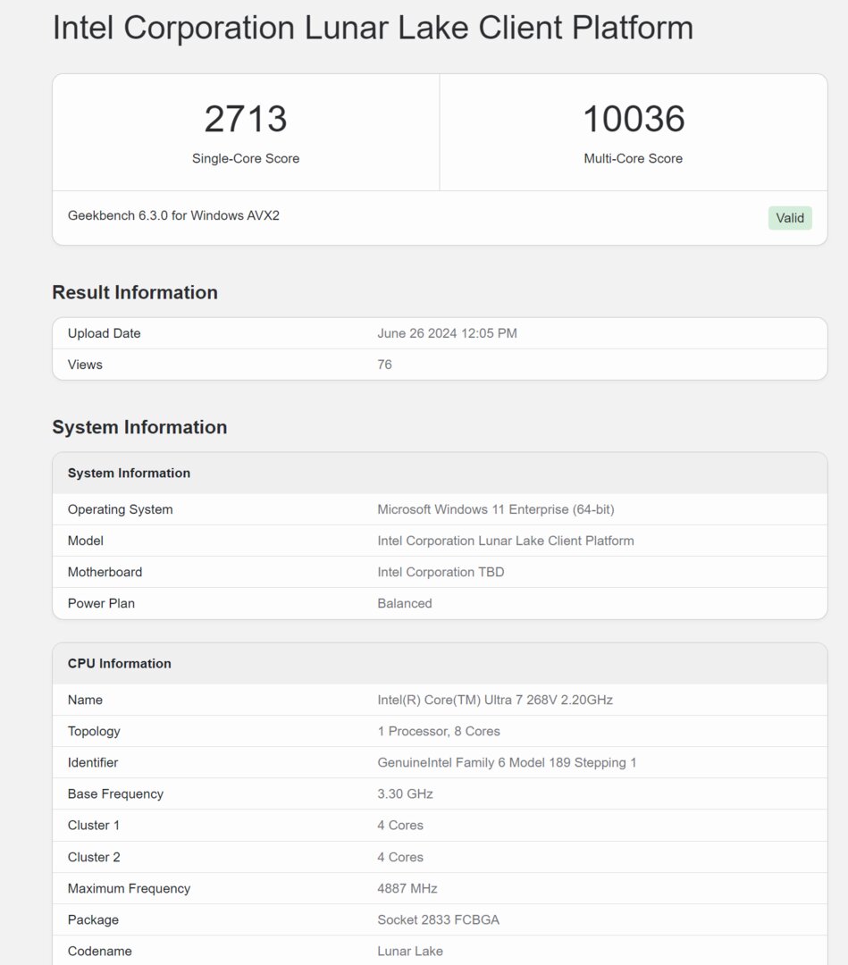Click the Valid result badge

(x=789, y=217)
